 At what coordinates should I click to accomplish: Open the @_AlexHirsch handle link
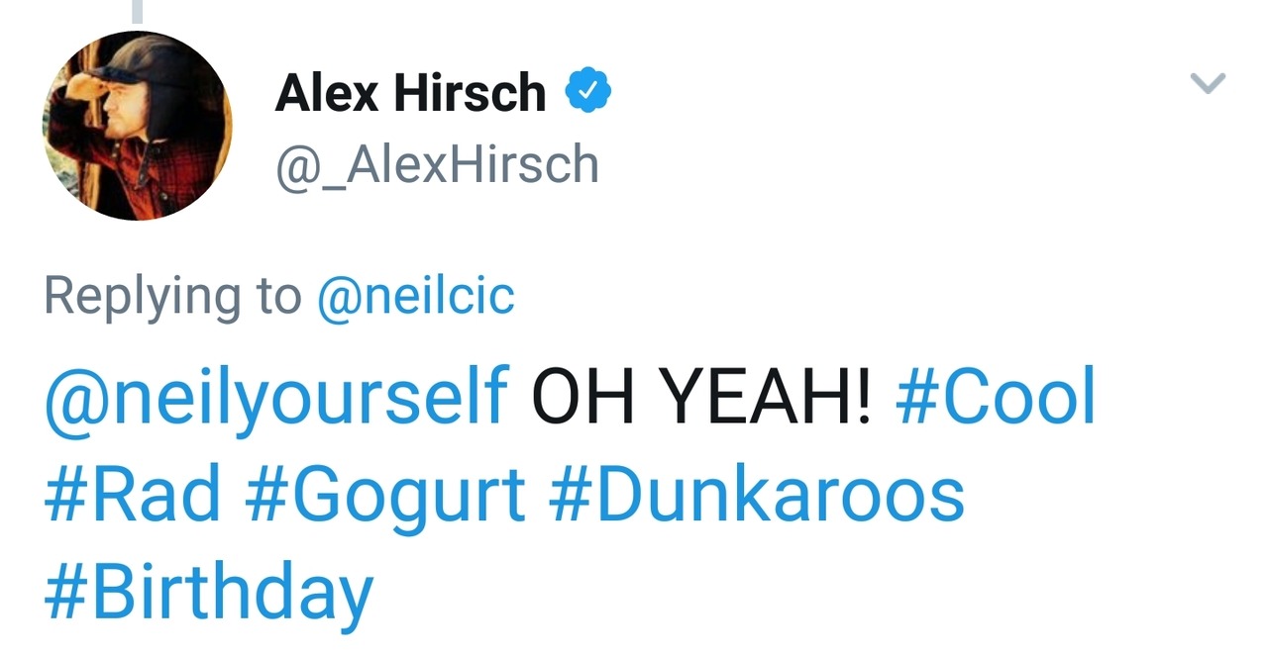pyautogui.click(x=437, y=164)
